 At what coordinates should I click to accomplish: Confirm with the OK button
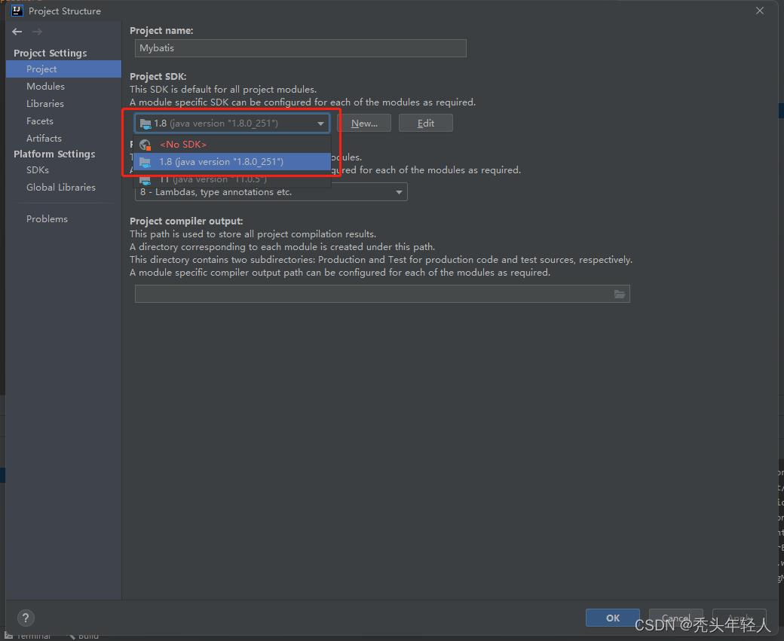(612, 618)
